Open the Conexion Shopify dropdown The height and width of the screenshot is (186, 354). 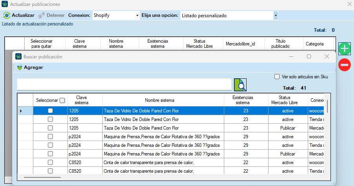pyautogui.click(x=137, y=16)
